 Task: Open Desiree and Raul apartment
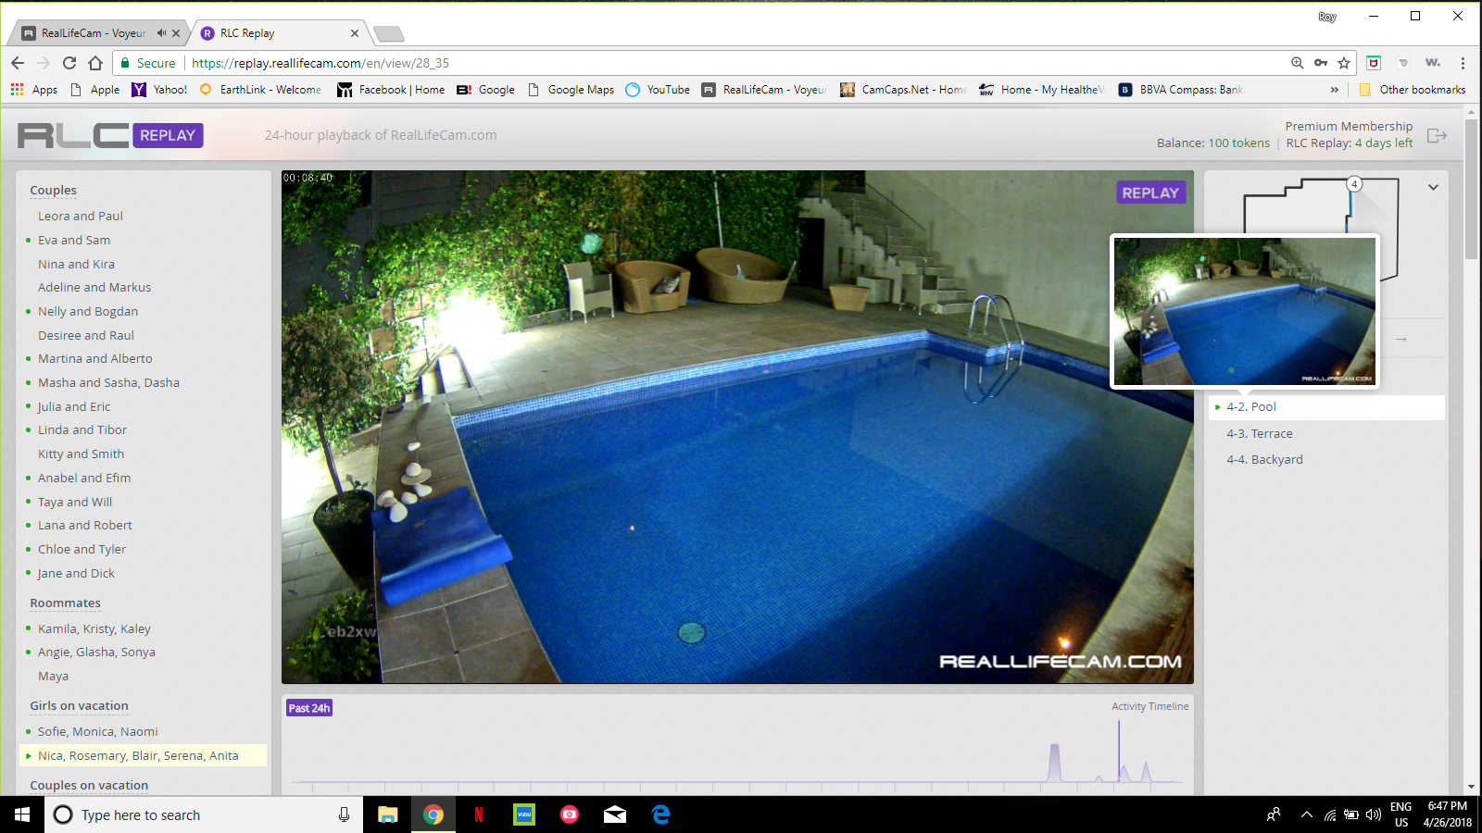tap(86, 336)
